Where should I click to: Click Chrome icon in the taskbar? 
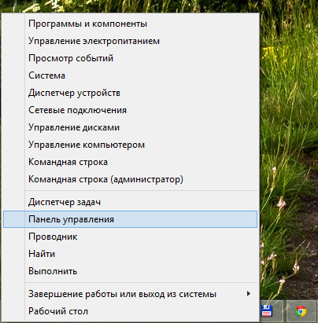click(x=301, y=311)
